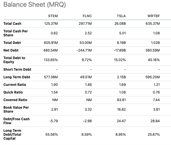
Task: Click STEM's Net Debt value 480.54M
Action: pos(51,50)
